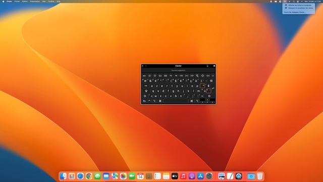Click the rewind media key
323x182 pixels.
point(182,76)
